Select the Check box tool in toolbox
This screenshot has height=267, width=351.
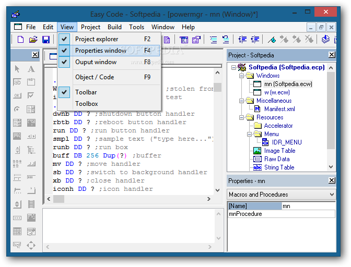coord(31,95)
